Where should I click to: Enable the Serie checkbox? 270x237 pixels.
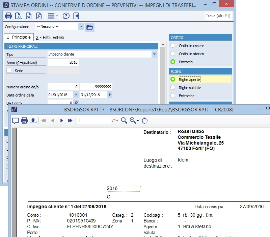point(9,70)
